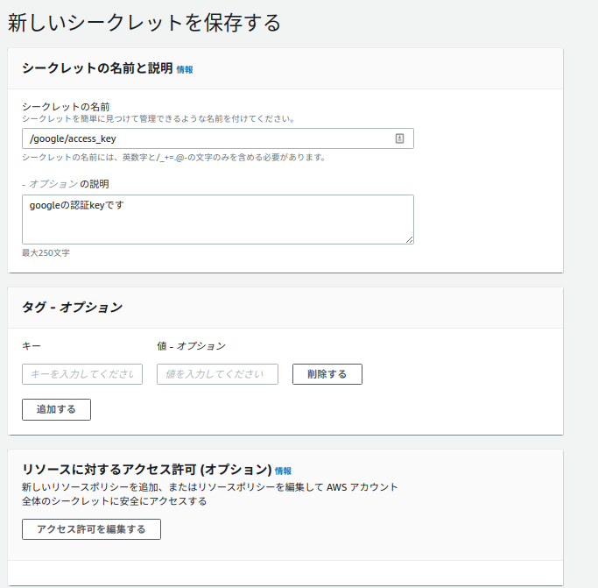Click the 最大250文字 hint text
The height and width of the screenshot is (588, 598).
point(46,252)
